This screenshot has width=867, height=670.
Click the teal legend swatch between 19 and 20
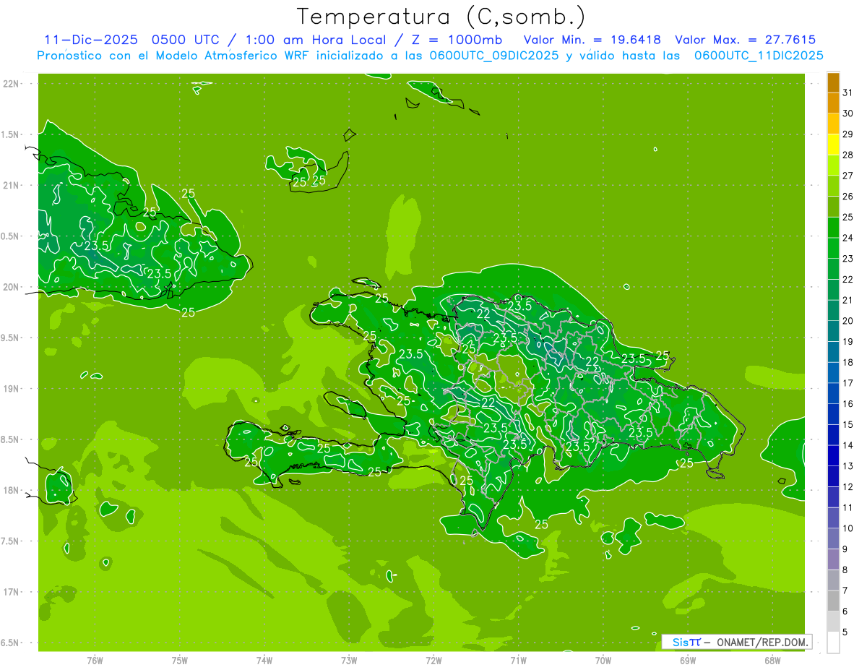coord(833,331)
